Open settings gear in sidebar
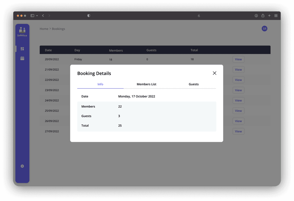294x201 pixels. tap(22, 166)
